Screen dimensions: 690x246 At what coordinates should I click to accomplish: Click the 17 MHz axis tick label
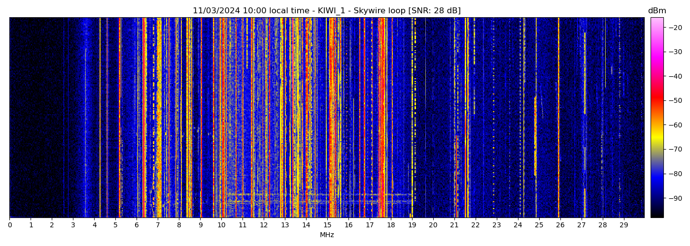(x=370, y=225)
